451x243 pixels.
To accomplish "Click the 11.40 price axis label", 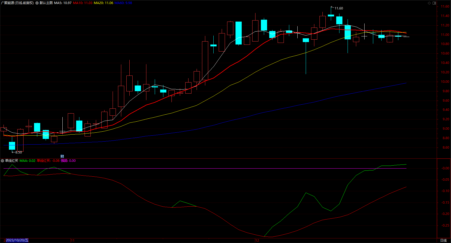I will pos(445,16).
